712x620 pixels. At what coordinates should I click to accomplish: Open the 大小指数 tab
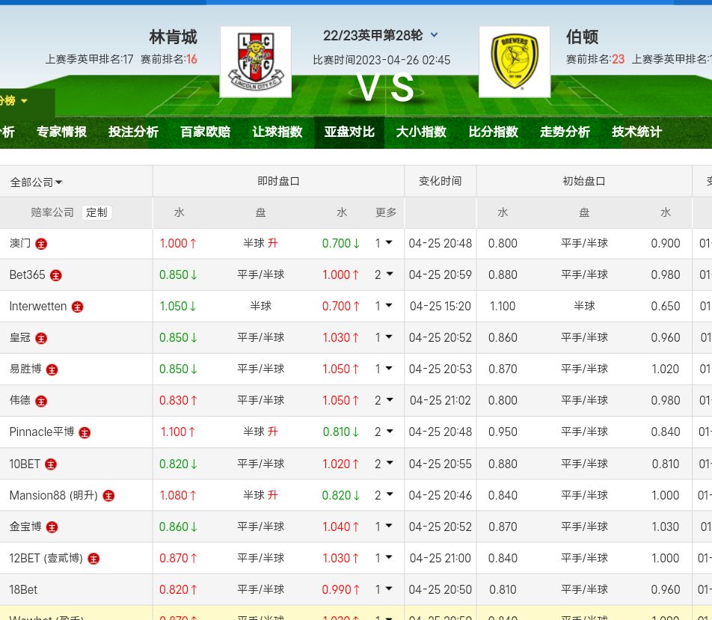click(421, 132)
